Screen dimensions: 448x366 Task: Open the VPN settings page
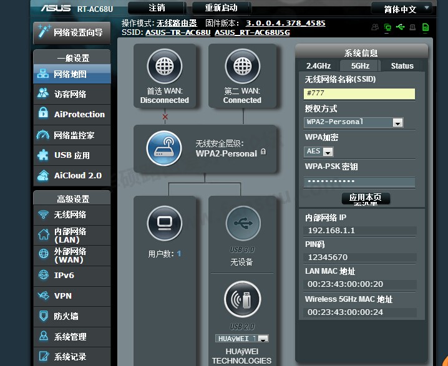point(72,296)
